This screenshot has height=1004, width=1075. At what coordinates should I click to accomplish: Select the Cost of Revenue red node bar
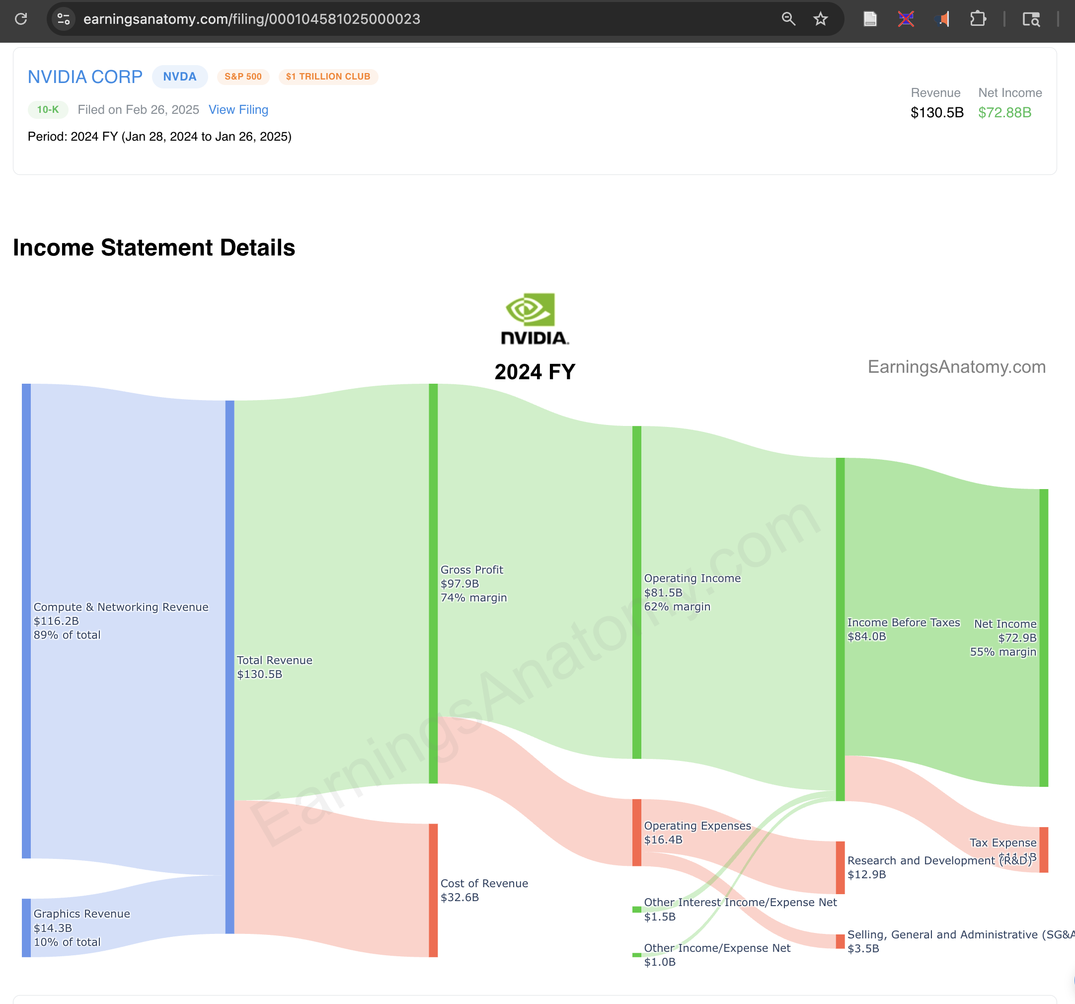pyautogui.click(x=433, y=890)
